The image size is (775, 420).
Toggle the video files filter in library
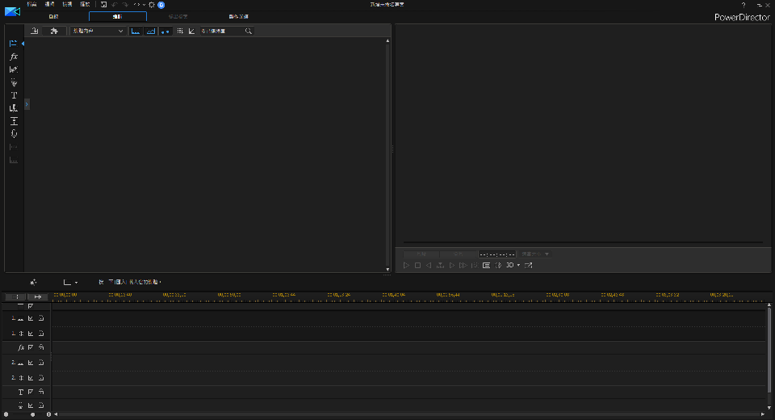point(136,31)
